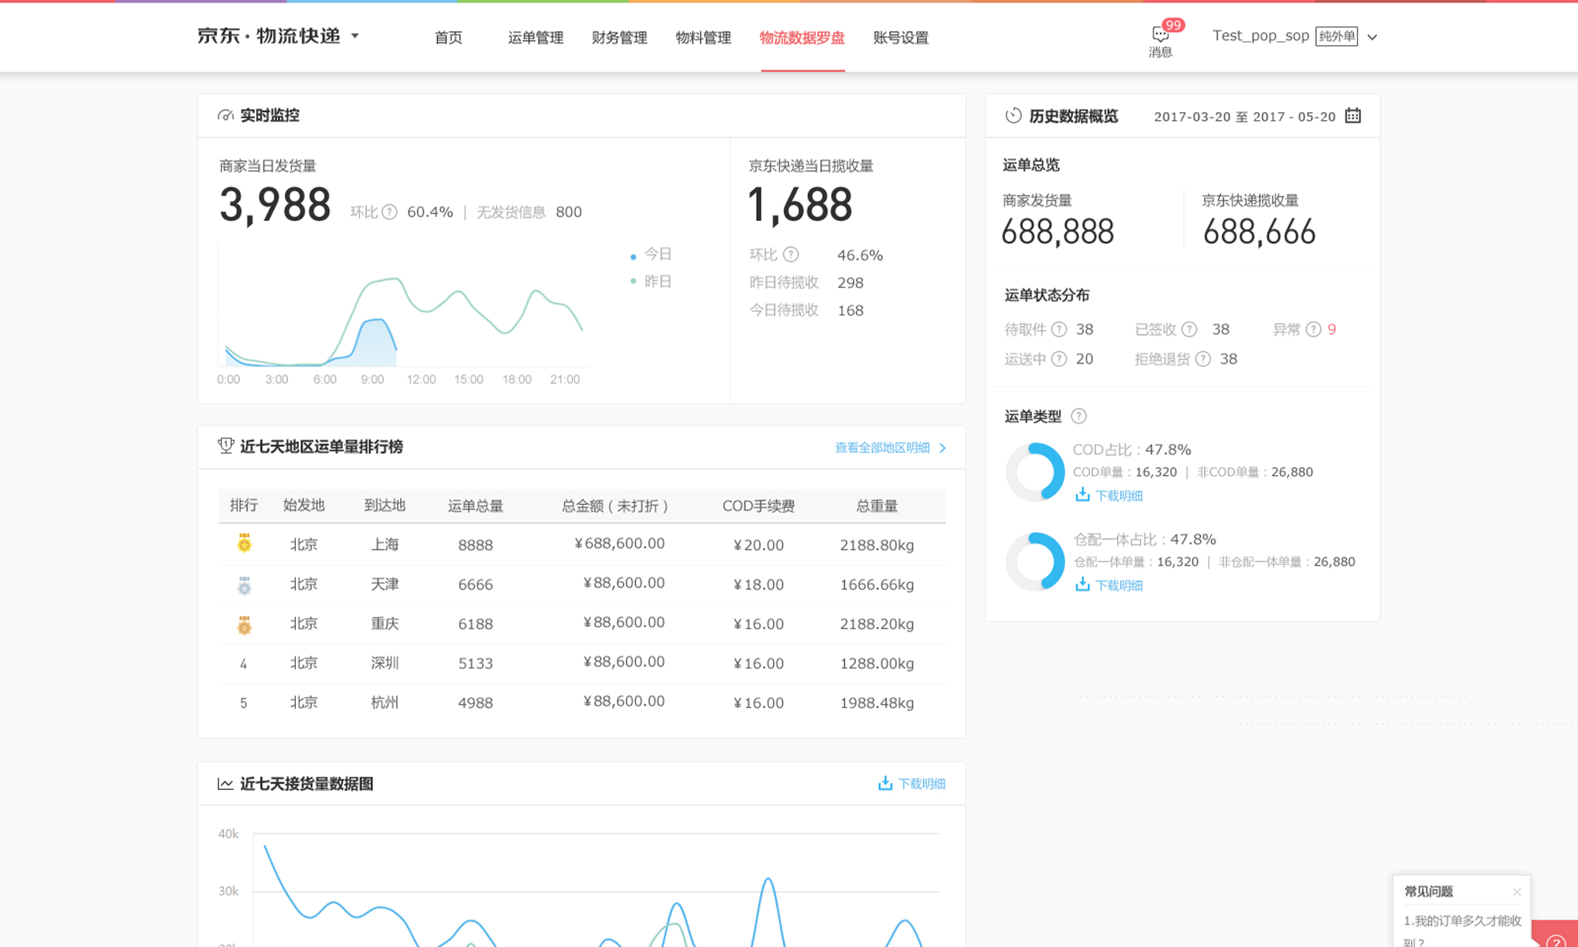Click 下载明细 link under COD占比
The height and width of the screenshot is (947, 1578).
point(1119,496)
